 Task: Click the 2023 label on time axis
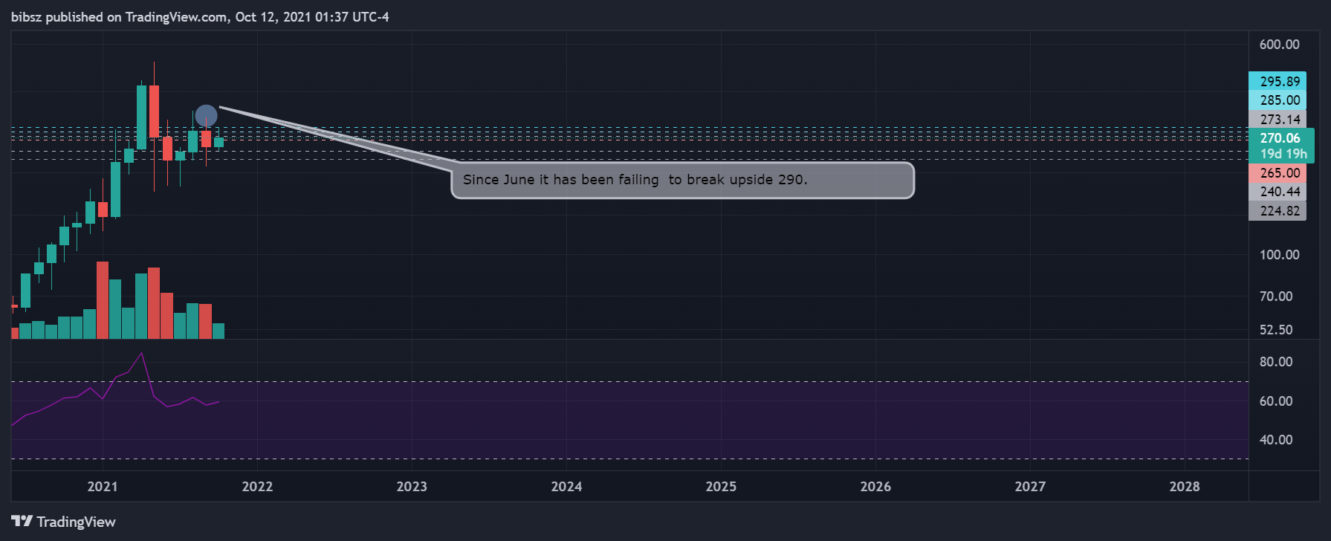[x=412, y=487]
